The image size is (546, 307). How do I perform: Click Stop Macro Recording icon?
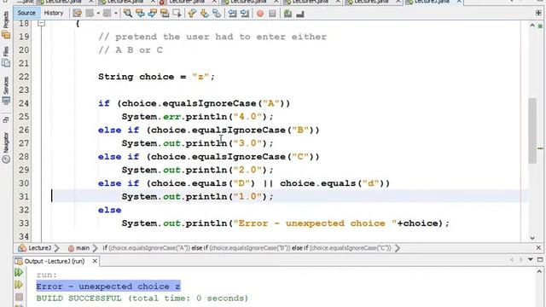[273, 14]
